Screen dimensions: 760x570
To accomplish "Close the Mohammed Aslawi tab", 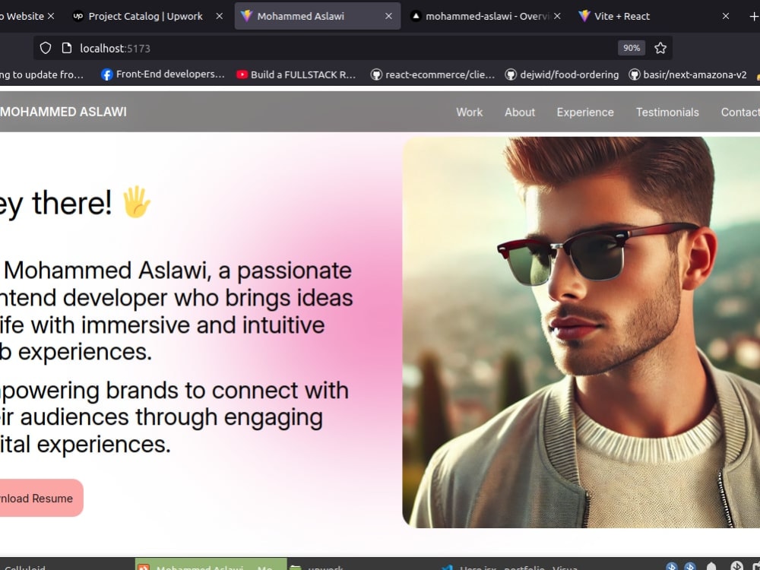I will tap(388, 16).
